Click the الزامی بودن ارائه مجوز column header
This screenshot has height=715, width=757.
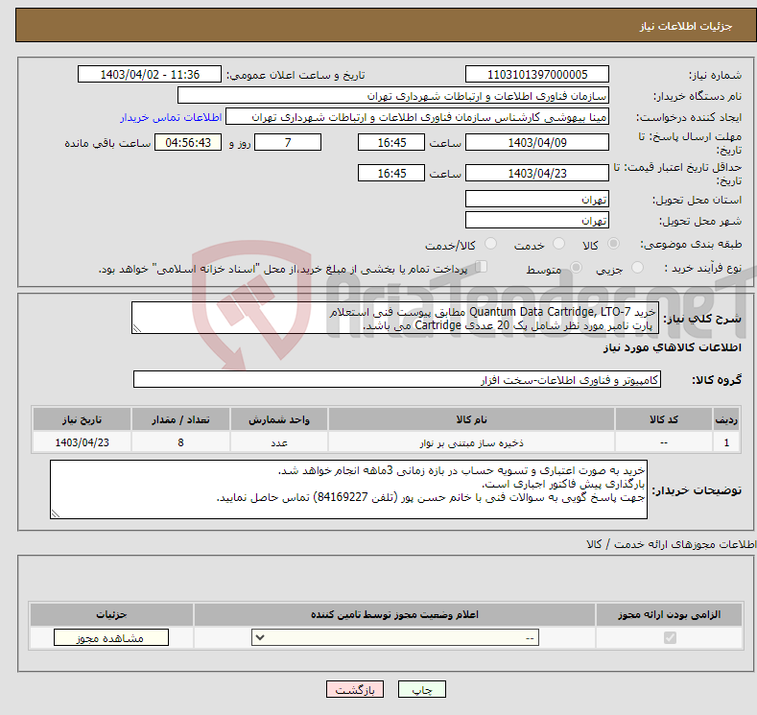[x=669, y=614]
